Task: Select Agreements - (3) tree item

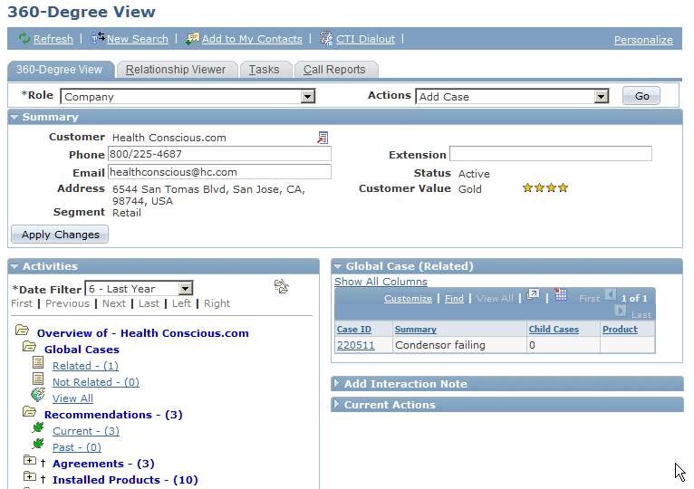Action: [x=103, y=464]
